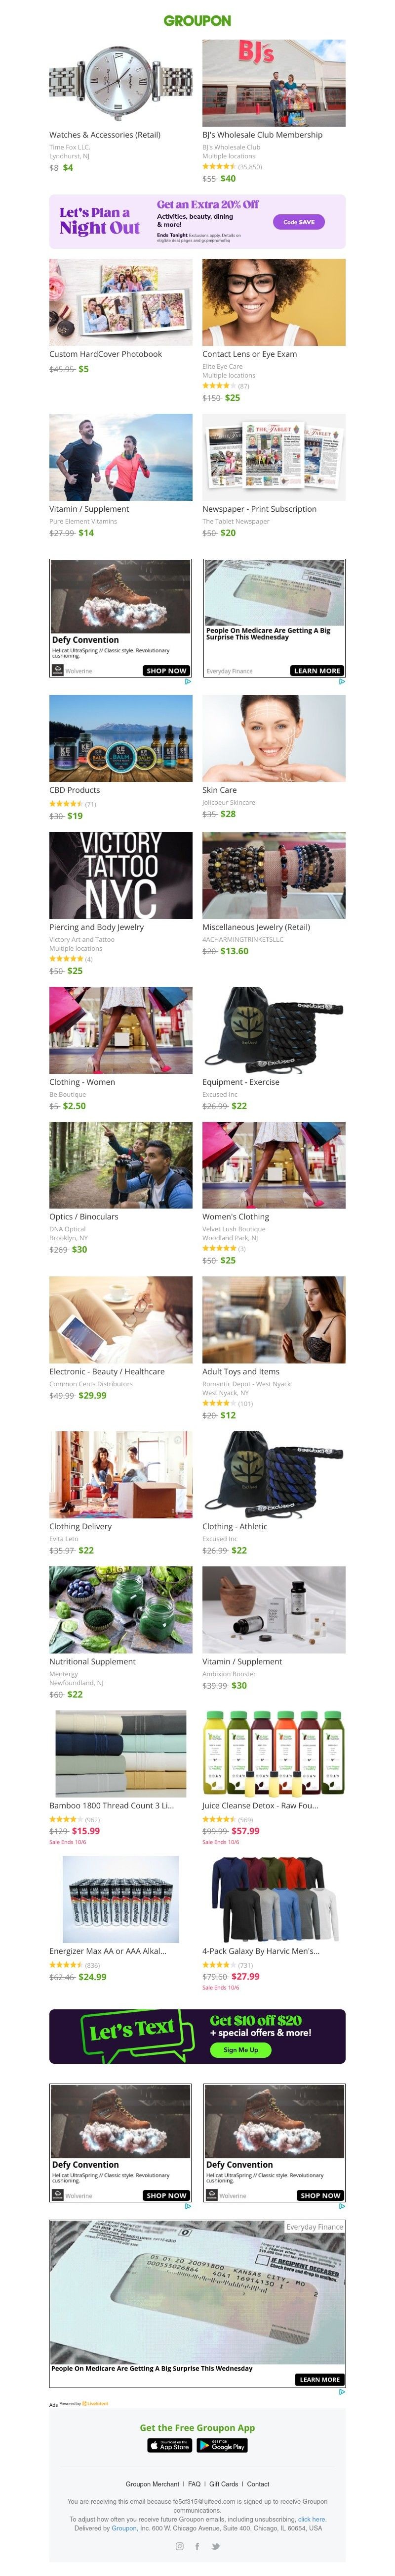Click the 'click here' unsubscribe link
Screen dimensions: 395x2576
click(311, 2518)
